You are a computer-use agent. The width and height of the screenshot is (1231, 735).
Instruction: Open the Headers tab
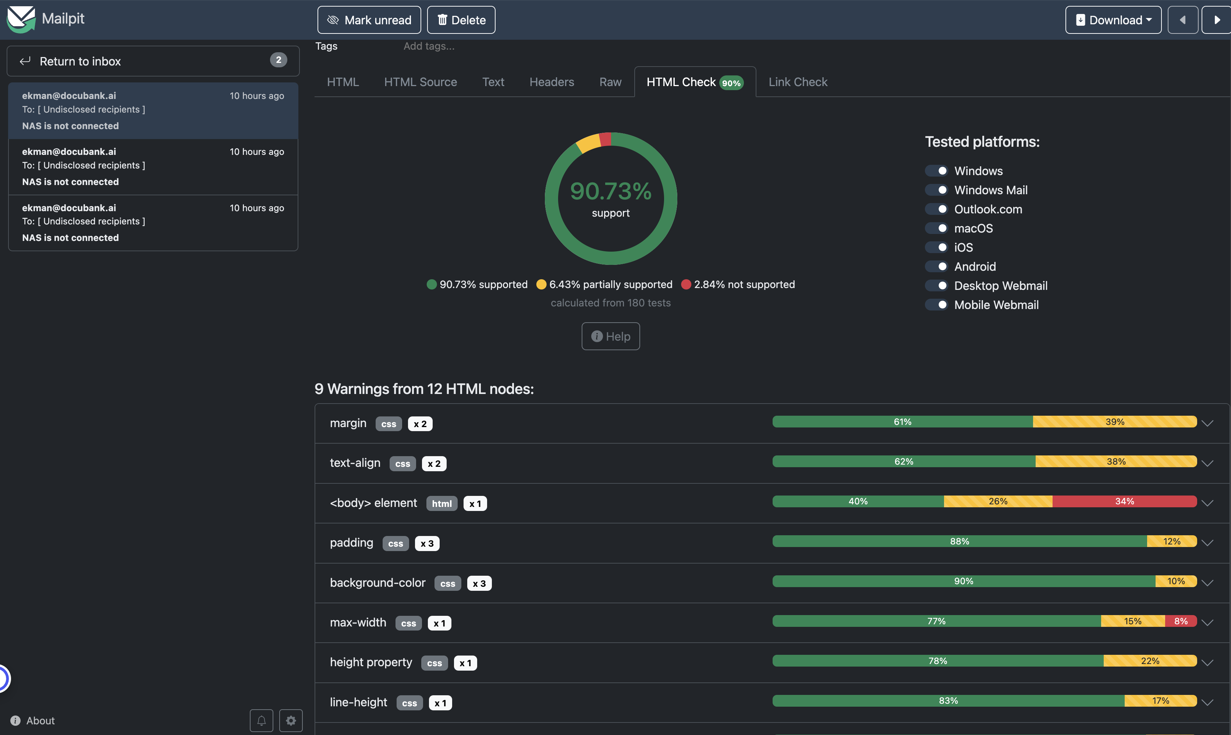click(x=551, y=82)
